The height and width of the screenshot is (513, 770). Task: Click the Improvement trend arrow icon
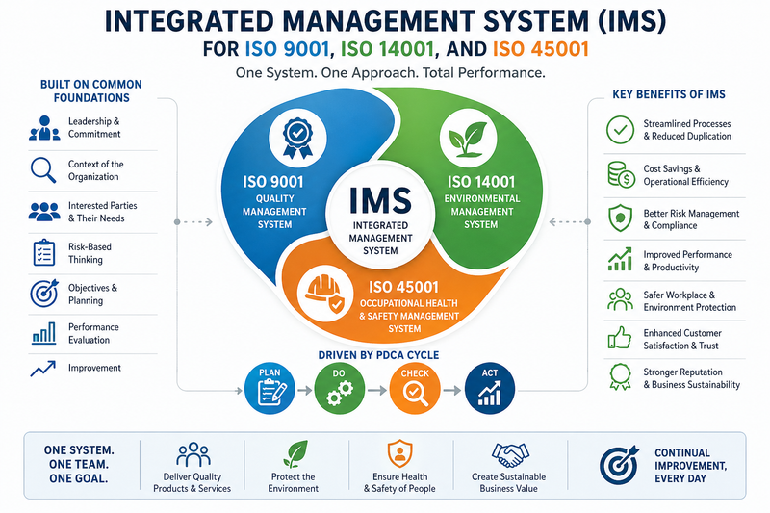42,369
